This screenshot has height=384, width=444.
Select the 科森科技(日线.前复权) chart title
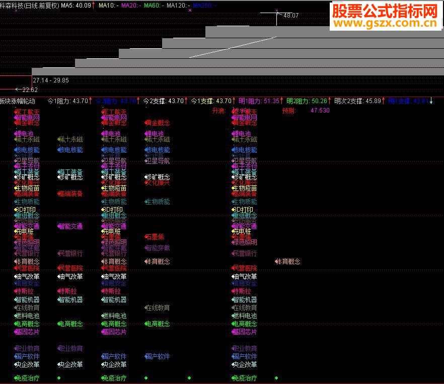pyautogui.click(x=29, y=6)
